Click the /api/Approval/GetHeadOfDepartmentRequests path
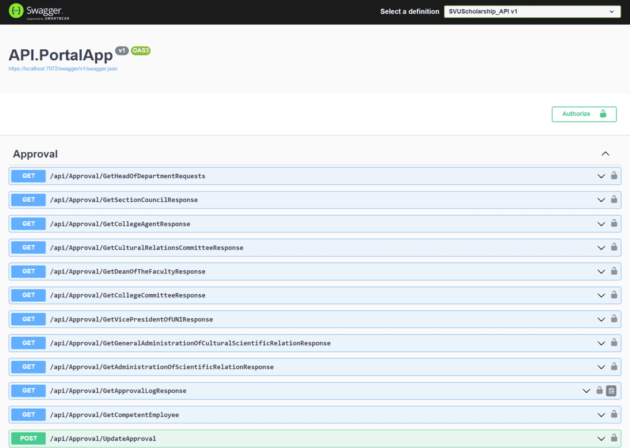630x448 pixels. (128, 176)
